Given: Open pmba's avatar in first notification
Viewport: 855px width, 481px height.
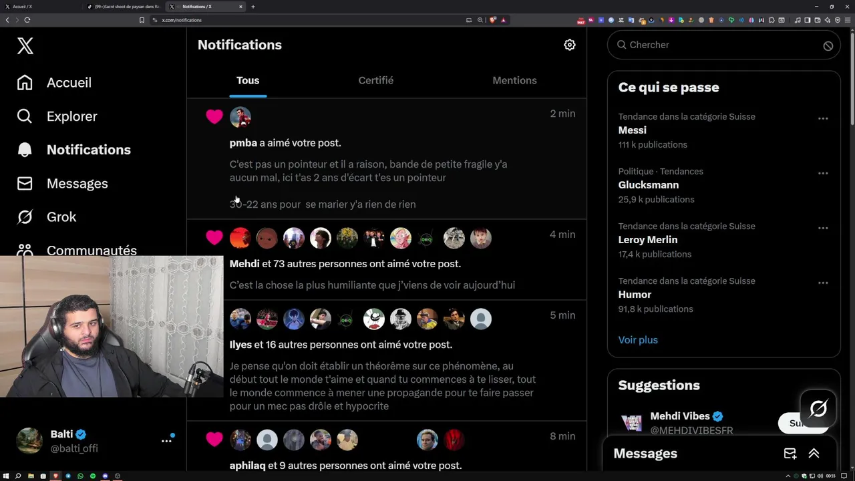Looking at the screenshot, I should pos(240,117).
